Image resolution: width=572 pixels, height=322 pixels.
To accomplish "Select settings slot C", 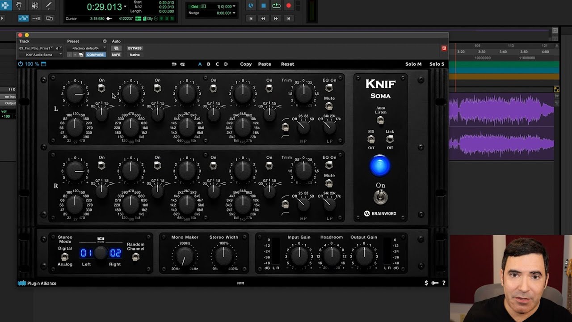I will click(x=217, y=64).
